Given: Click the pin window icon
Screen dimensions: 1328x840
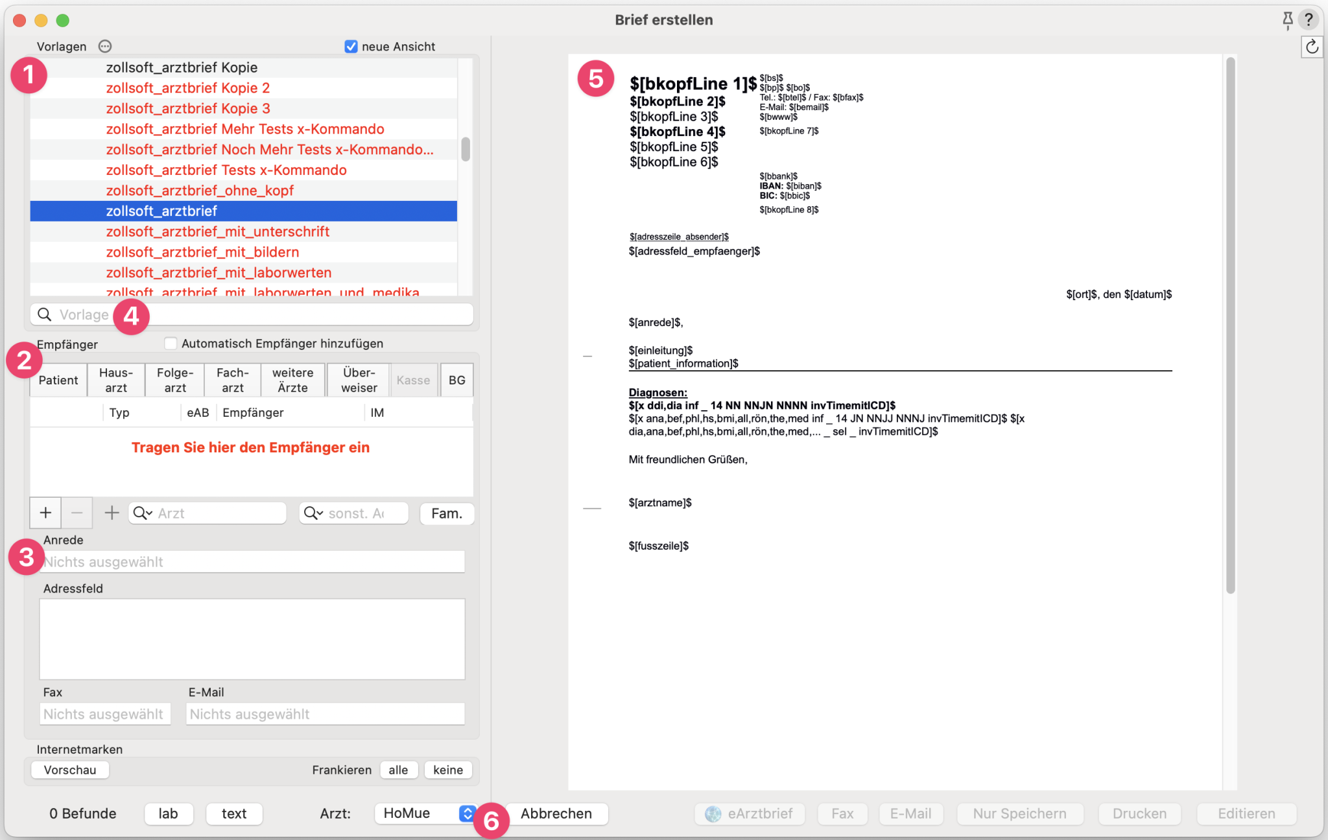Looking at the screenshot, I should [1287, 20].
